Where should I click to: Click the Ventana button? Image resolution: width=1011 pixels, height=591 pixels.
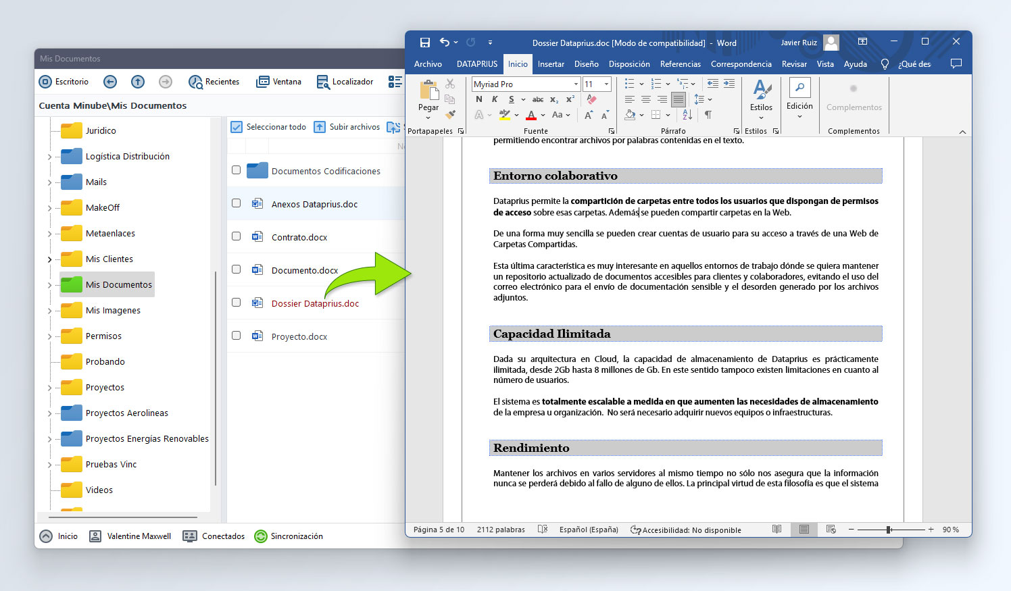[279, 82]
